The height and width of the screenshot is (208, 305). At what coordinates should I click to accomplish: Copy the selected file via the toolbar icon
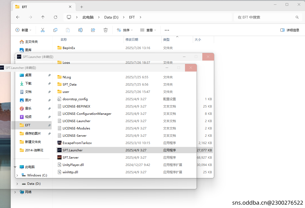tap(55, 30)
